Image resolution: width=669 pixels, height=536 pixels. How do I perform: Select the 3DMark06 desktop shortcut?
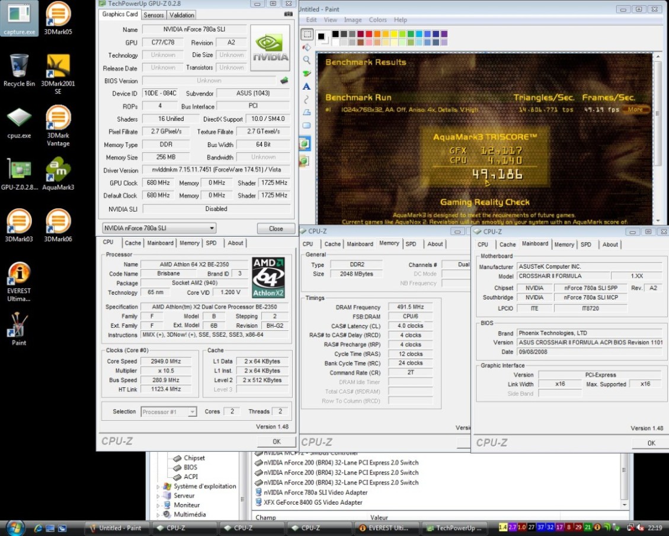point(58,226)
